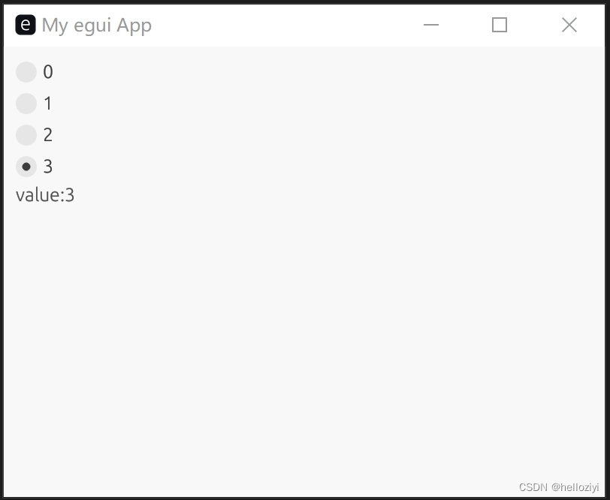Click the topmost radio circle indicator
Viewport: 610px width, 500px height.
[26, 71]
